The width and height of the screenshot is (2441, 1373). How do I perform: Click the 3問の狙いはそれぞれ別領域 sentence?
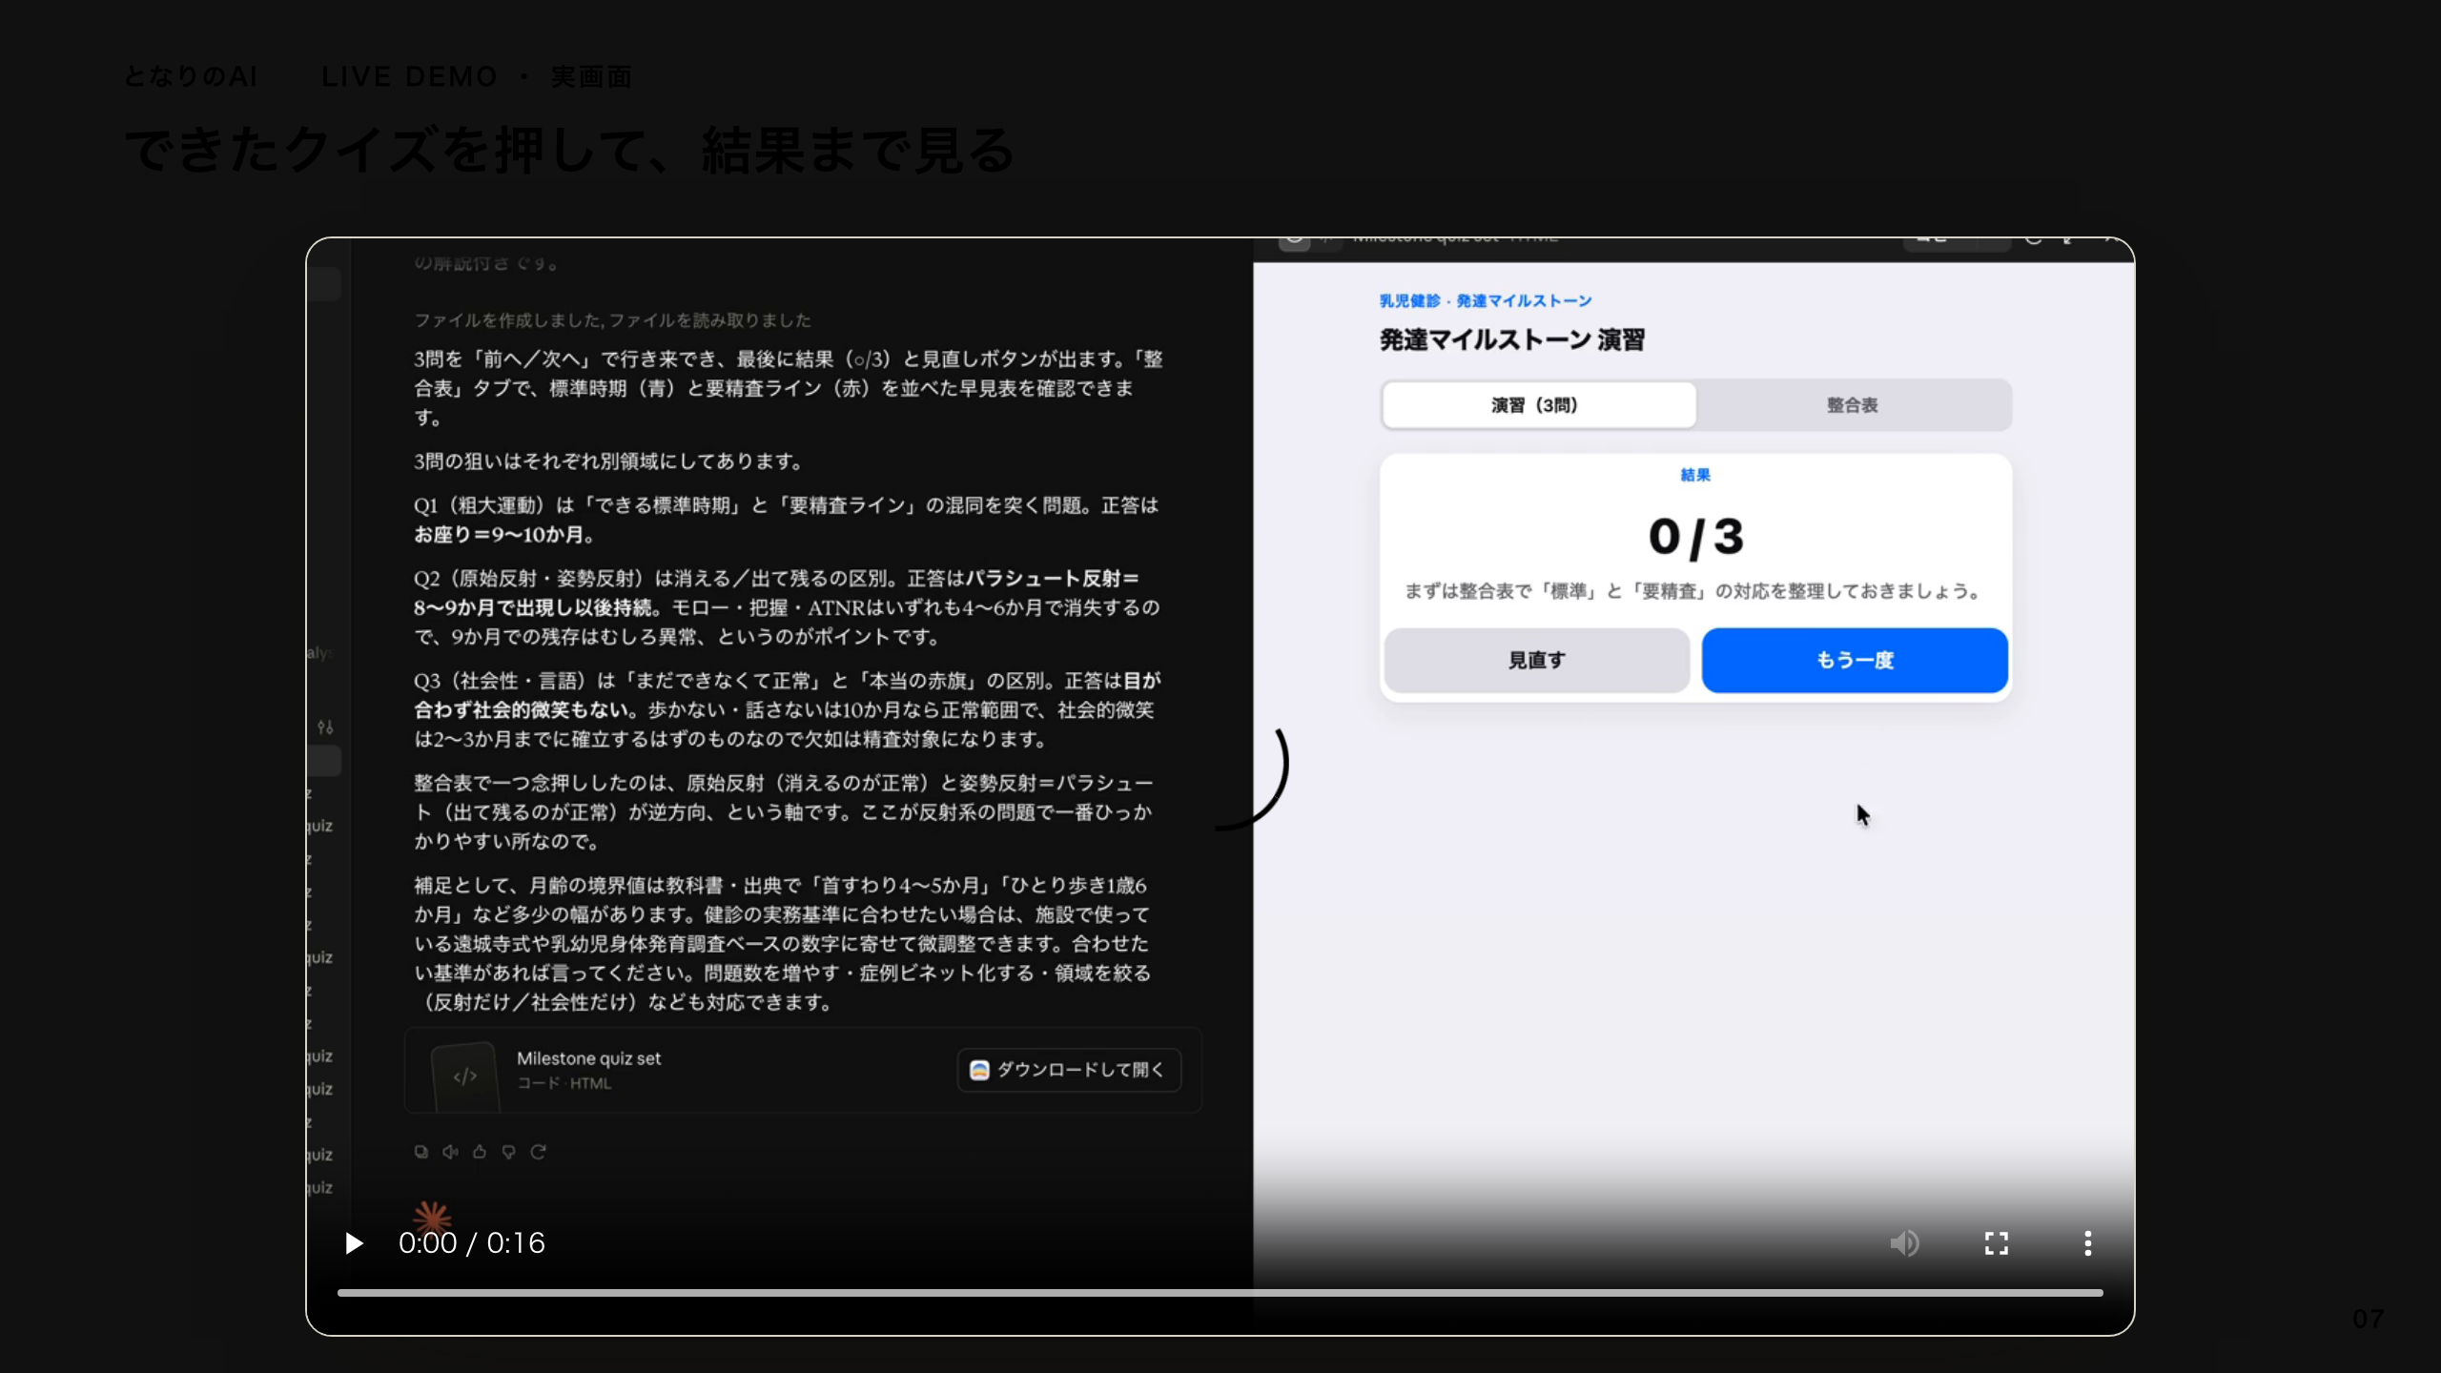(608, 461)
